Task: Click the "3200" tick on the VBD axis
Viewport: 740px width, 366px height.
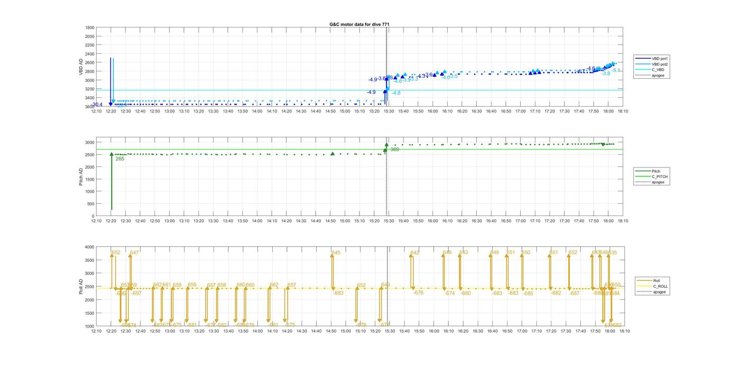Action: (90, 89)
